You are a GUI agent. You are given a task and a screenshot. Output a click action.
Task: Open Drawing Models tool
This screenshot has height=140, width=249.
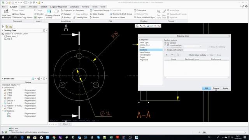(x=49, y=14)
